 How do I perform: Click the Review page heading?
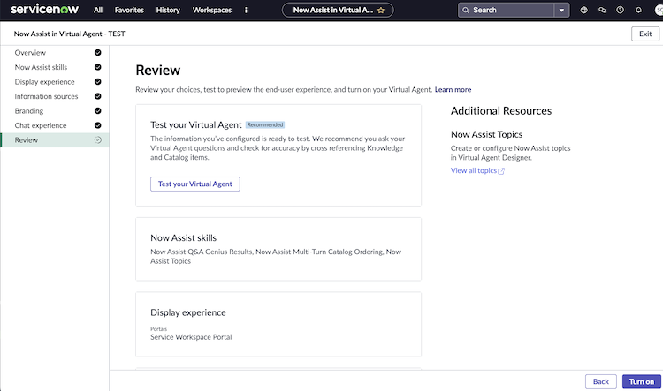point(158,71)
